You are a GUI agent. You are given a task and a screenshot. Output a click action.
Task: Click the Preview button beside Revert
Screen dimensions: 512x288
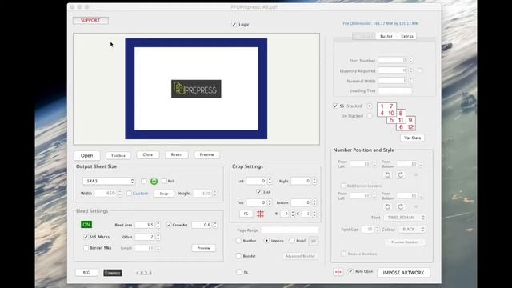206,154
